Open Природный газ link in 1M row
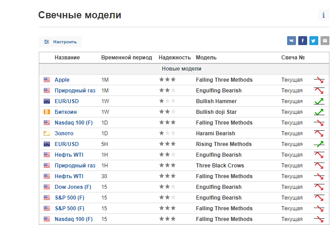Viewport: 333px width, 225px height. point(75,90)
